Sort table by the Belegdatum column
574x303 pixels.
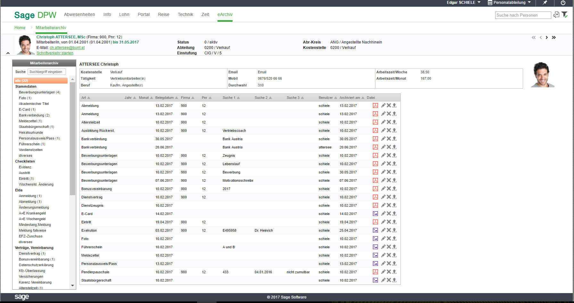166,98
